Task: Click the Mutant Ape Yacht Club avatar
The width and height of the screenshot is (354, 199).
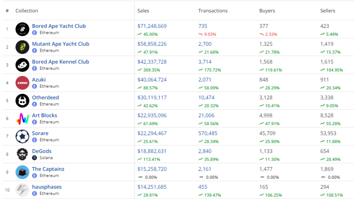Action: [x=22, y=47]
